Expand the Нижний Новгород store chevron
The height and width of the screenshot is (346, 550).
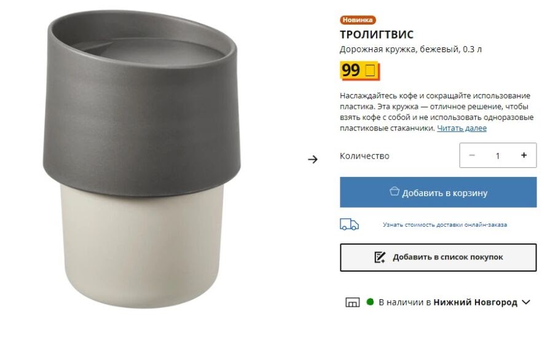pyautogui.click(x=526, y=302)
